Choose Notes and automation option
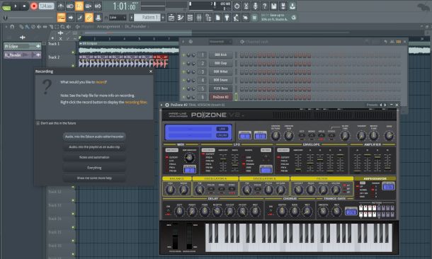Viewport: 432px width, 259px height. click(94, 157)
